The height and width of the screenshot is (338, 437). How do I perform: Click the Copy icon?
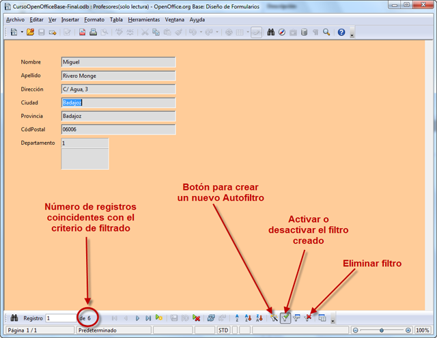(156, 32)
